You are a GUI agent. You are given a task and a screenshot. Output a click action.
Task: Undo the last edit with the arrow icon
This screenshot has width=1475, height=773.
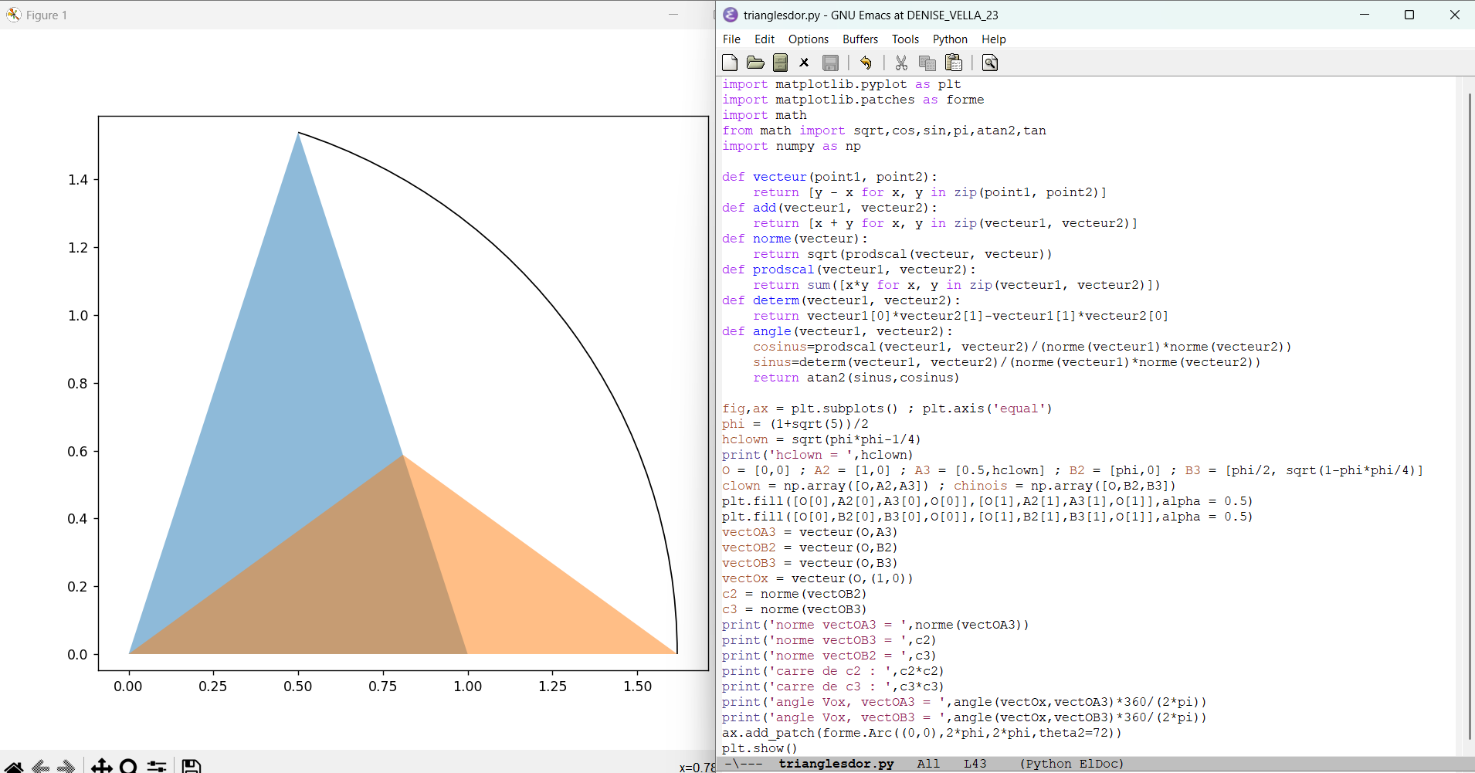(866, 63)
